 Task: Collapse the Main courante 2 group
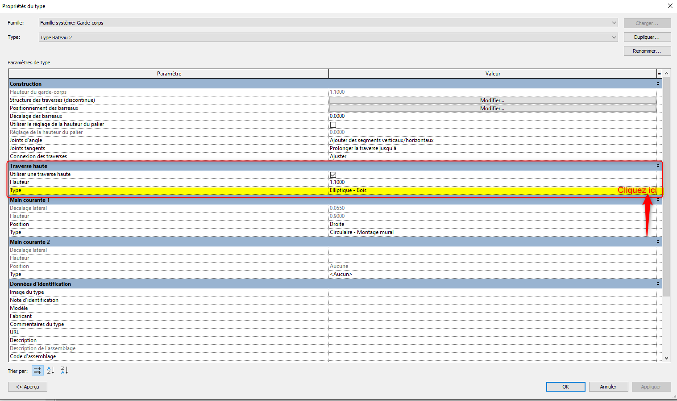658,242
